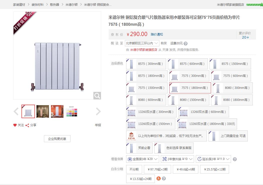Expand the 延长保2年 ¥11.9 dropdown
Image resolution: width=263 pixels, height=185 pixels.
(213, 159)
